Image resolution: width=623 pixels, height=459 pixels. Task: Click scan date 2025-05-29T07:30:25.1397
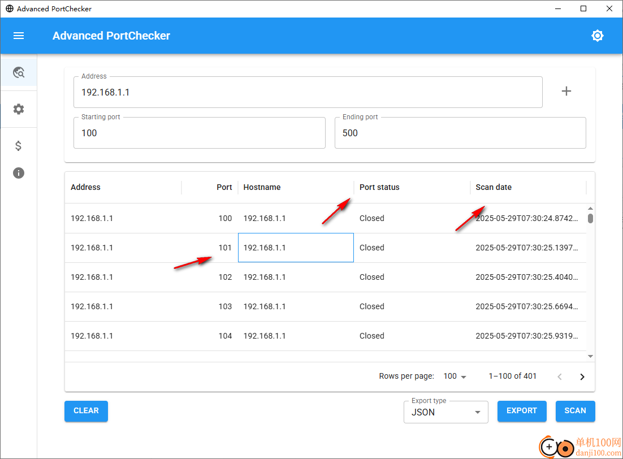coord(527,248)
